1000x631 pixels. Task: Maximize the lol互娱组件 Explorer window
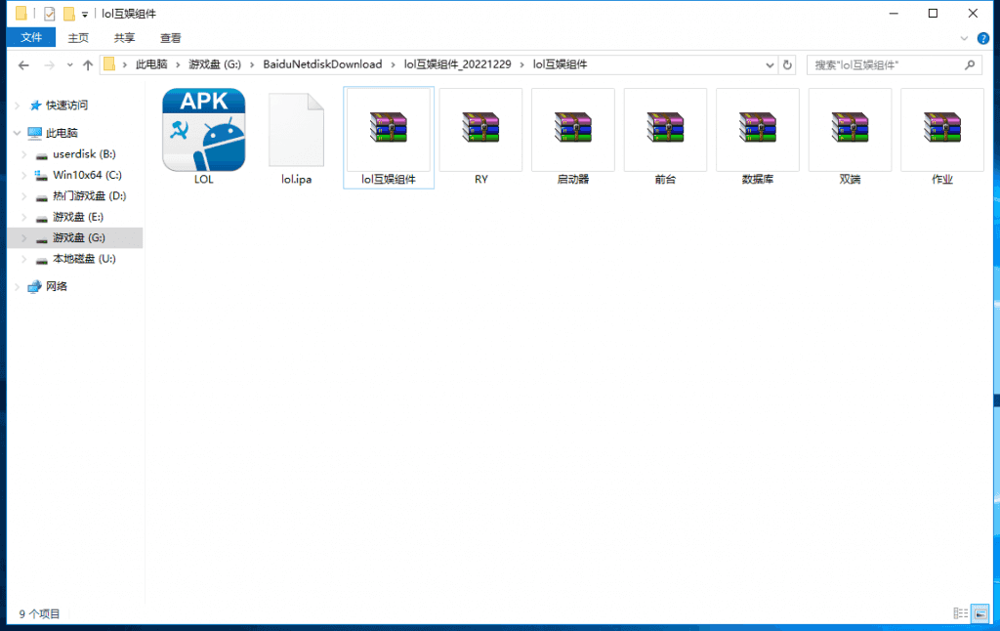[933, 14]
